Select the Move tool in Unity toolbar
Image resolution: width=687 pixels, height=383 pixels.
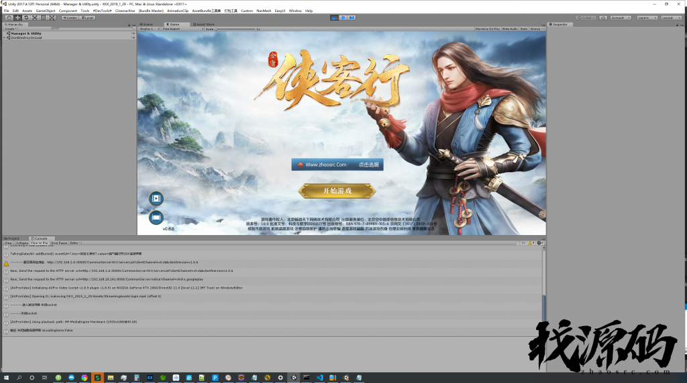[17, 17]
